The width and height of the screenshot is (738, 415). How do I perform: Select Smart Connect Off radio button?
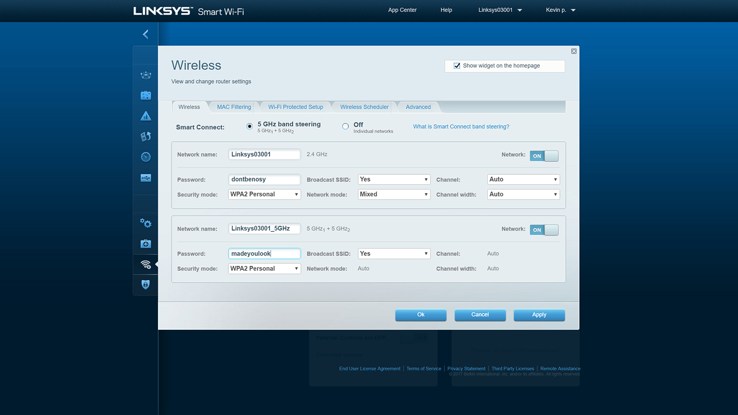pyautogui.click(x=345, y=127)
